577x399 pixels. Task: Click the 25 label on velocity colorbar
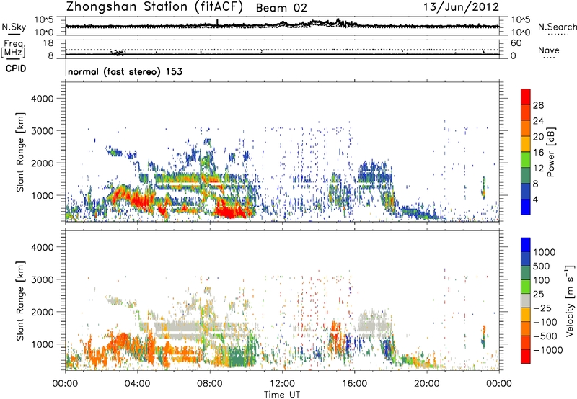(x=538, y=294)
